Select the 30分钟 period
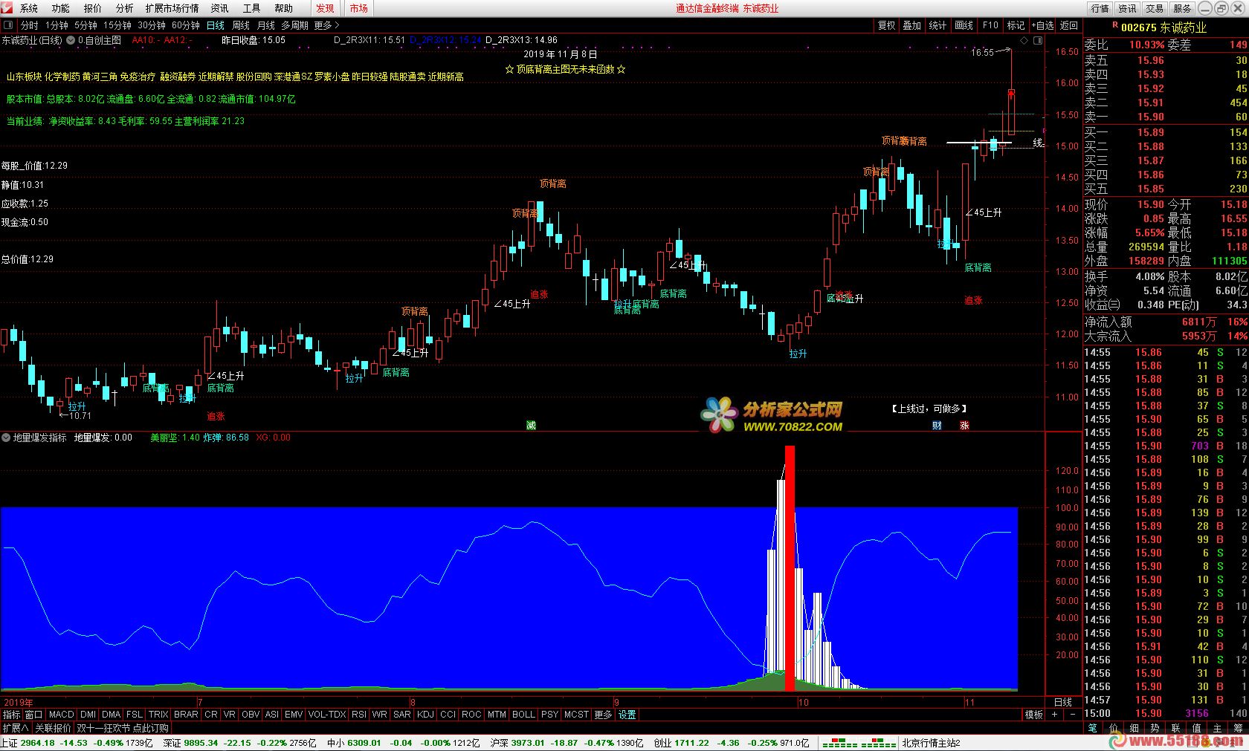The width and height of the screenshot is (1249, 751). click(152, 25)
